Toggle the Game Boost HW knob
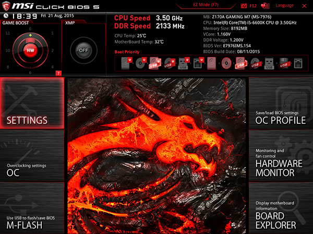The height and width of the screenshot is (234, 313). (30, 50)
